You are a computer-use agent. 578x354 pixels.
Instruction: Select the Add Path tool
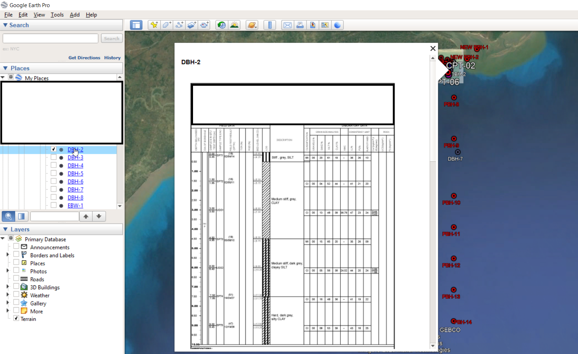click(x=179, y=25)
